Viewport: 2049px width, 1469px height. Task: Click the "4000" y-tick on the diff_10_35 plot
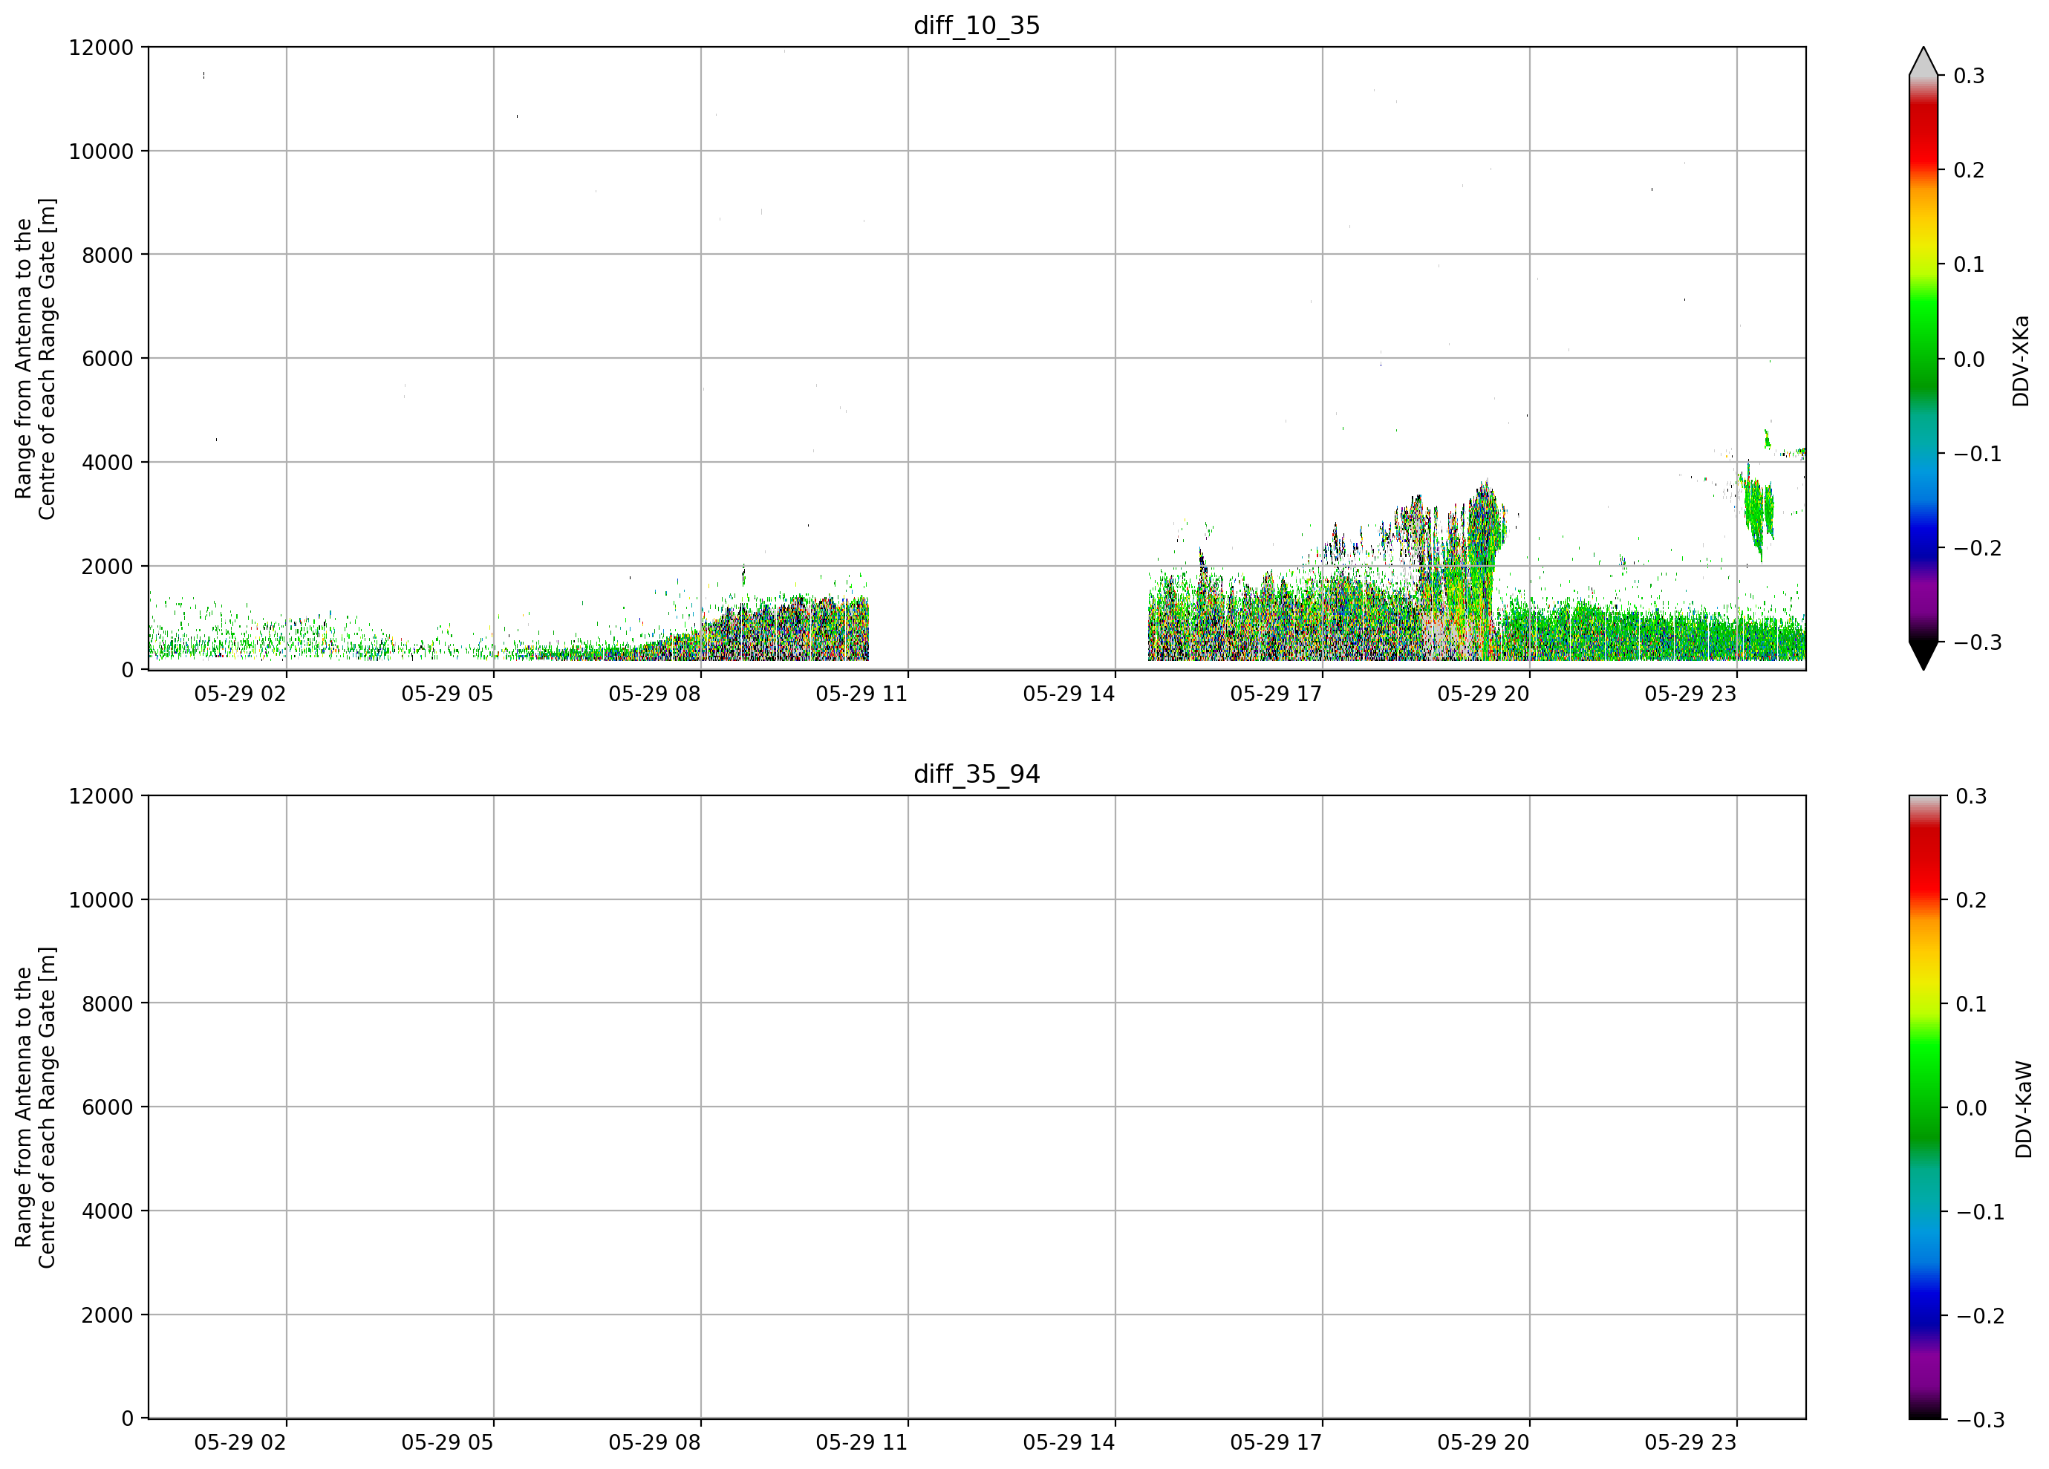(108, 463)
